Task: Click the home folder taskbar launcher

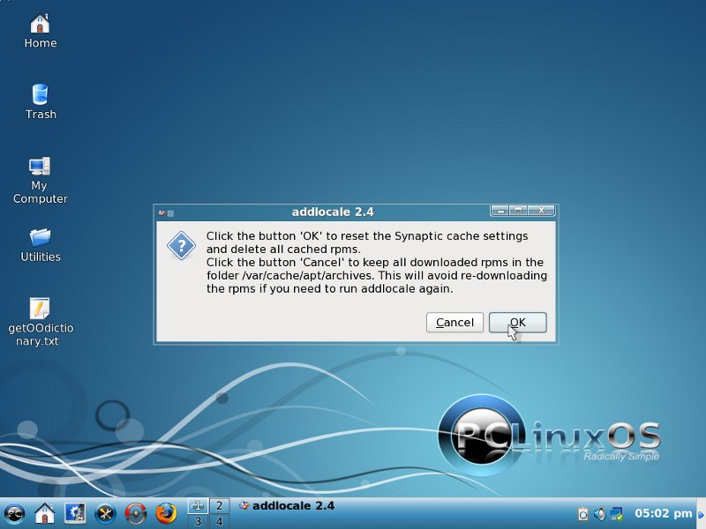Action: [45, 513]
